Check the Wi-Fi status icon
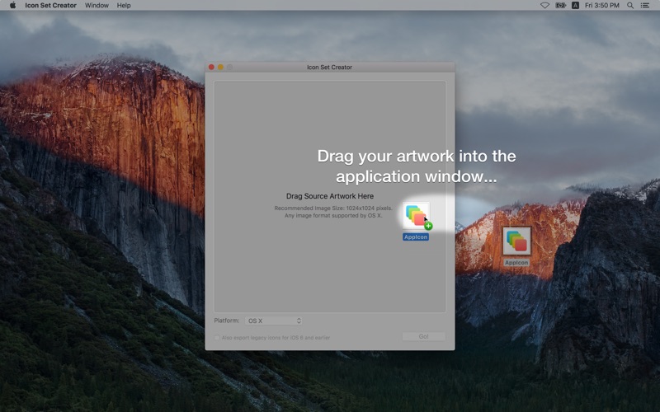This screenshot has height=412, width=660. 544,5
